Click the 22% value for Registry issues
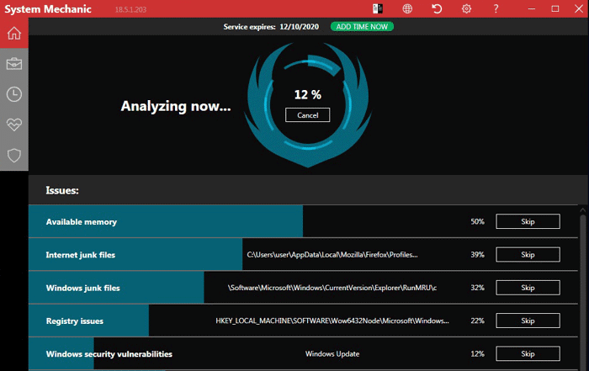This screenshot has height=371, width=589. 477,321
